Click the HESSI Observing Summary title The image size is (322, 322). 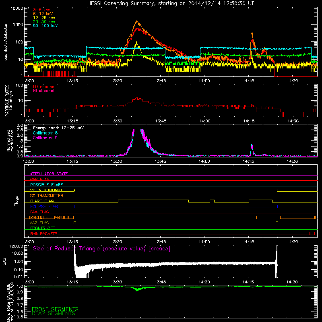pyautogui.click(x=170, y=4)
